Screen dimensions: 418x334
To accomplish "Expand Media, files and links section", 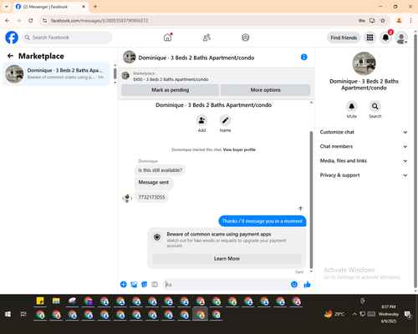I will click(x=364, y=161).
